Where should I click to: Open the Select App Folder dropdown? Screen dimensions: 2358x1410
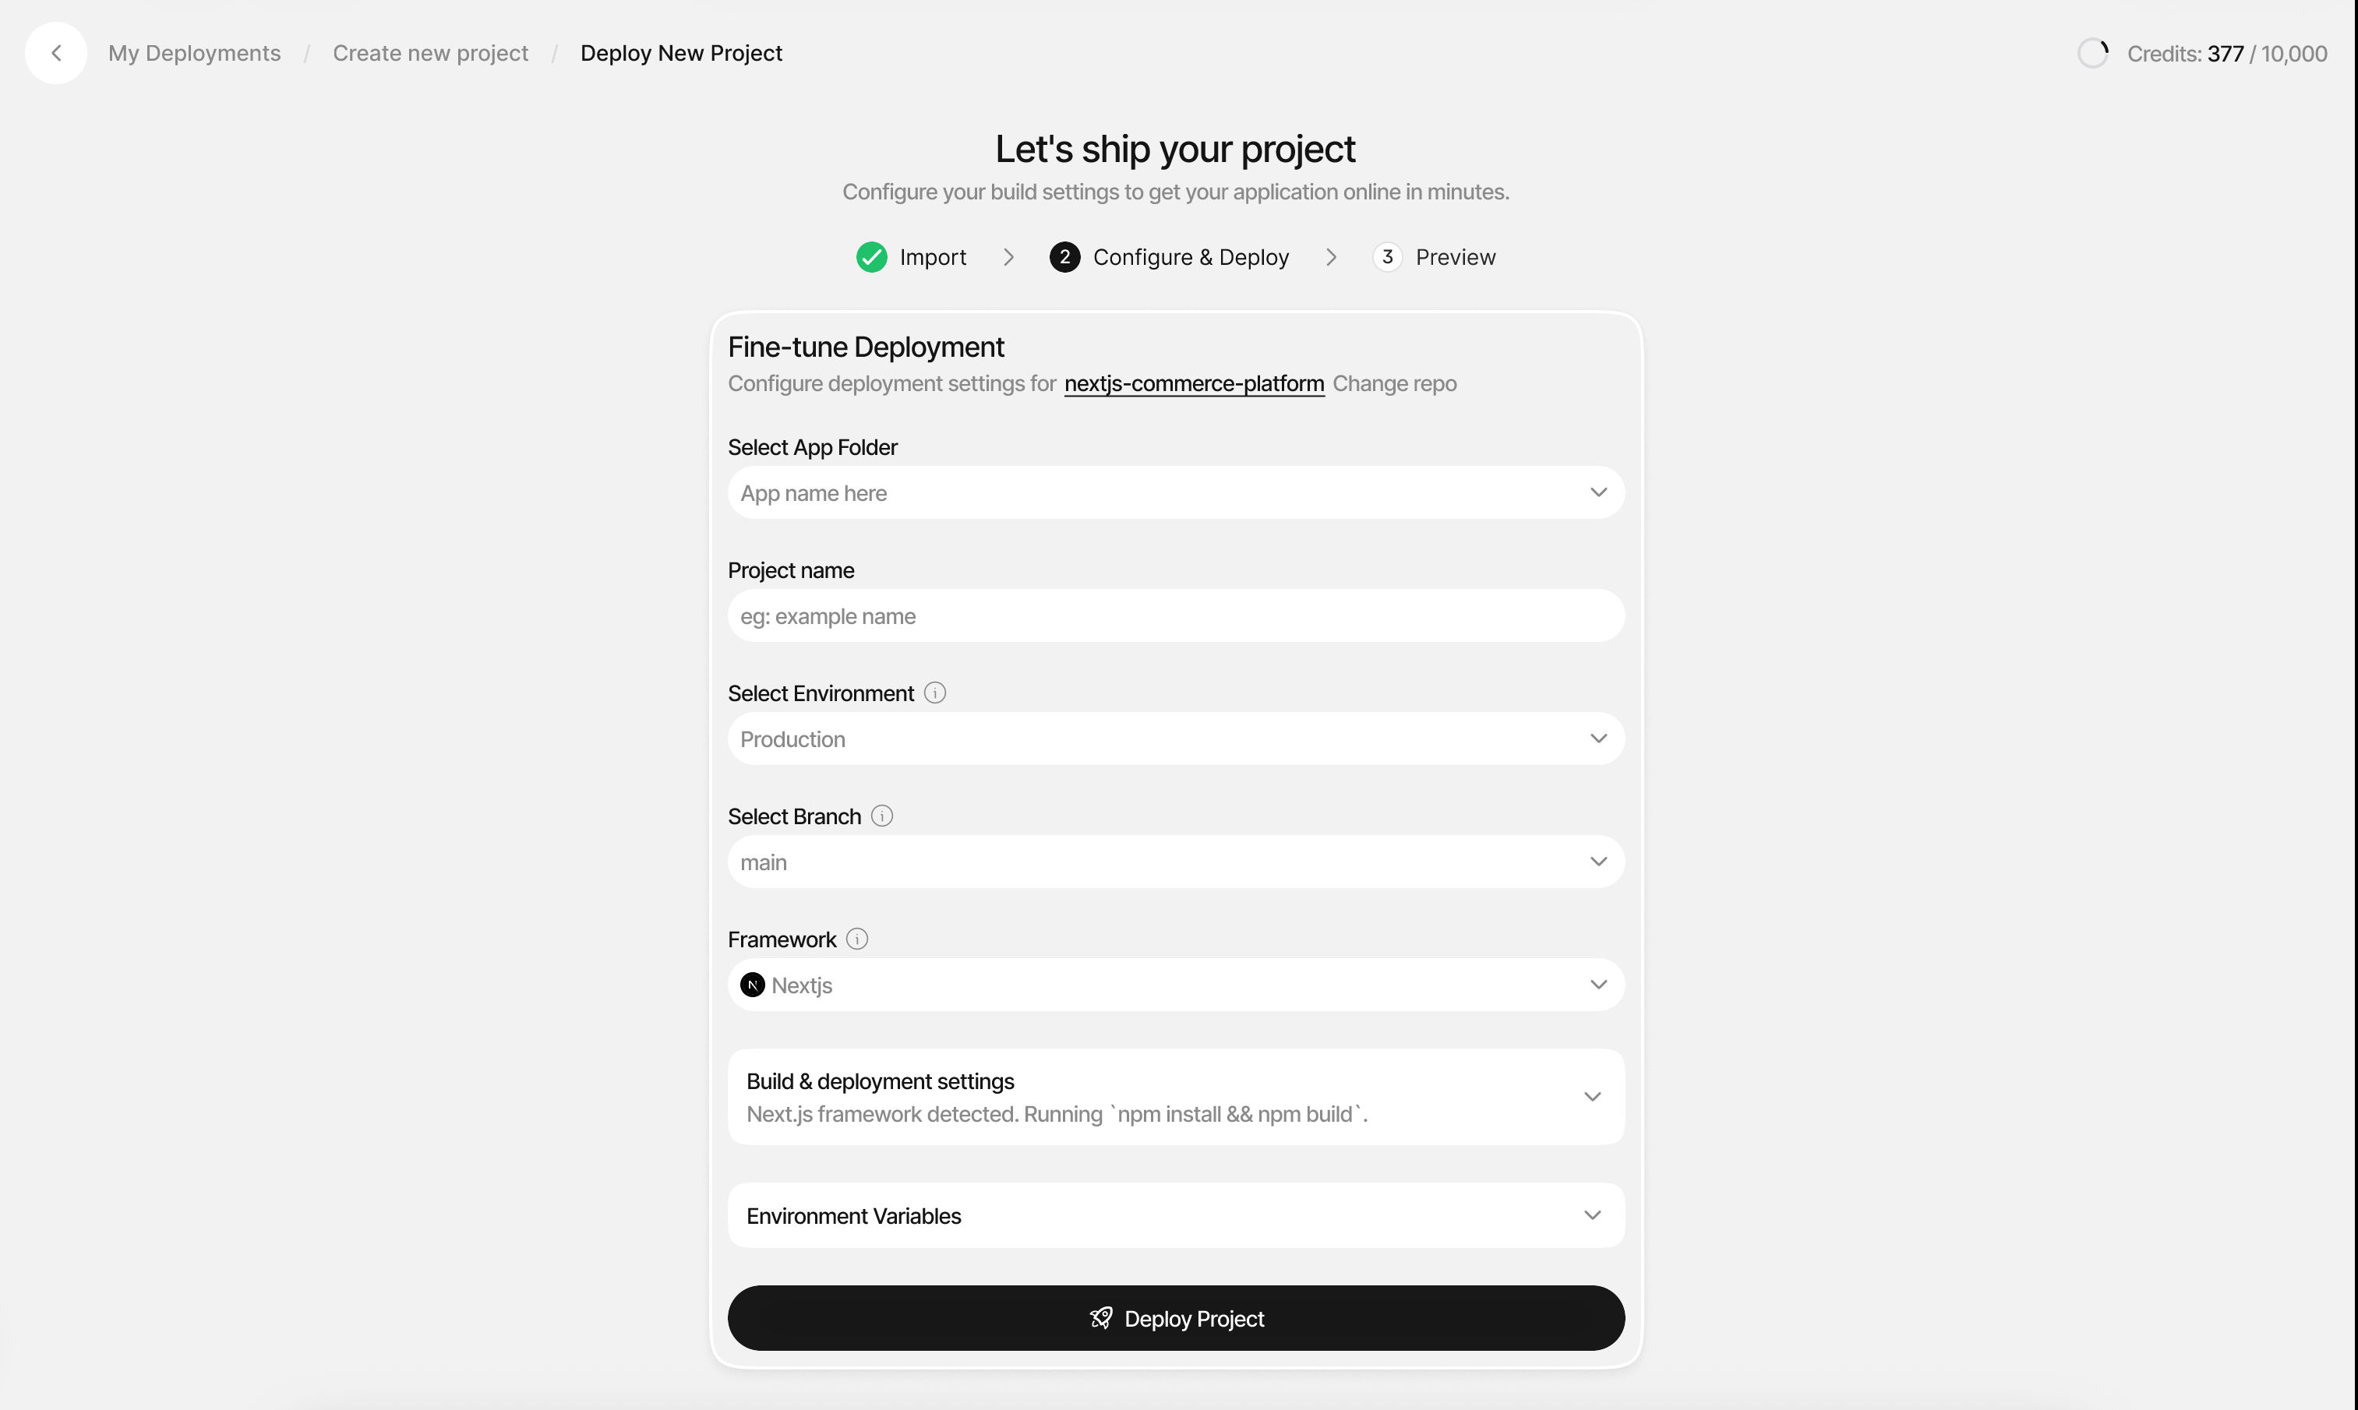[1175, 493]
